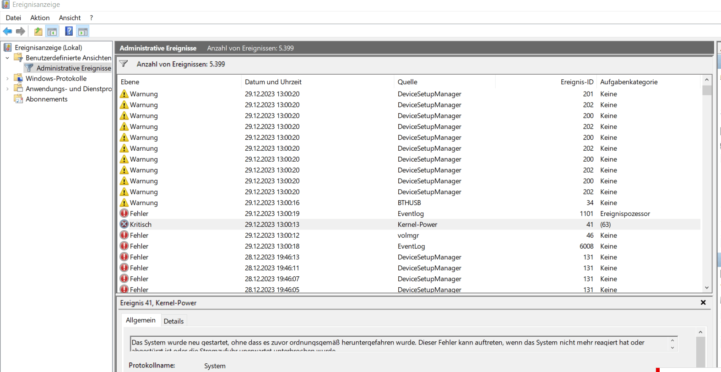Select the EventLog 6008 error row
The image size is (721, 372).
coord(409,246)
